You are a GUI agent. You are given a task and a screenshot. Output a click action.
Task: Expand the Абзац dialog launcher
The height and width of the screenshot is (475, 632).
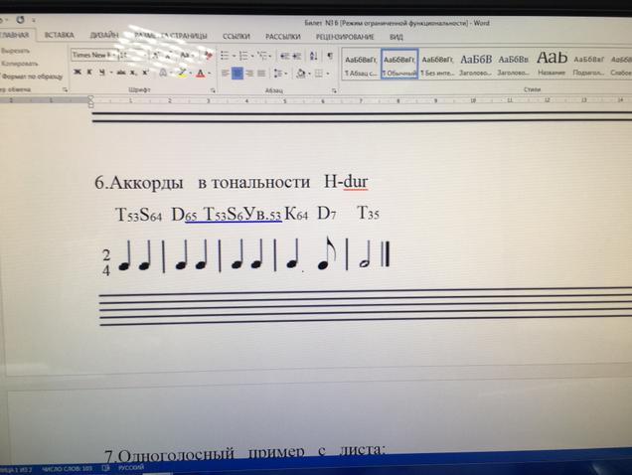click(x=334, y=90)
